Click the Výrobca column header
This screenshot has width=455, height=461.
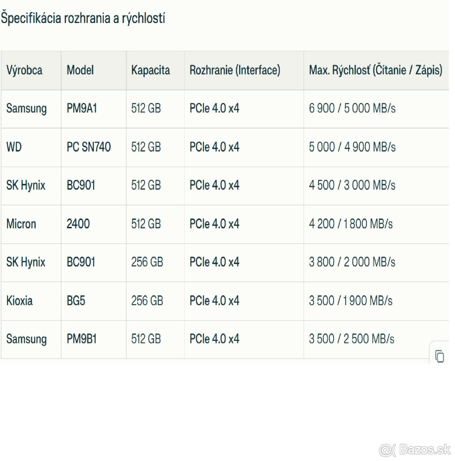[24, 70]
